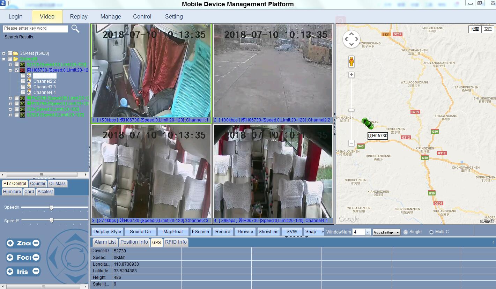Open the WindowNum dropdown
The height and width of the screenshot is (289, 496).
(x=368, y=232)
